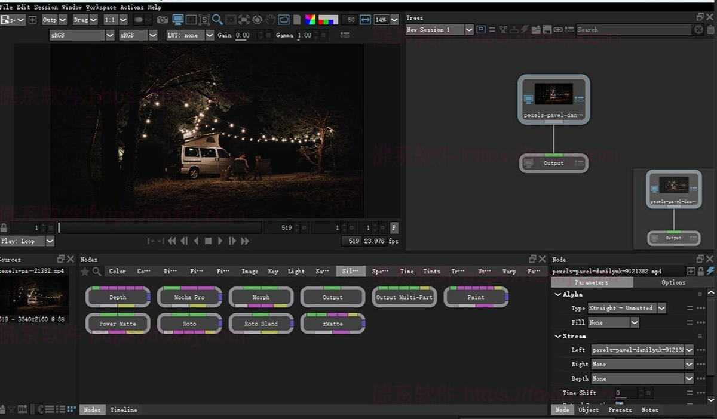Click the star favorites icon in Nodes panel
The width and height of the screenshot is (717, 419).
(x=85, y=272)
